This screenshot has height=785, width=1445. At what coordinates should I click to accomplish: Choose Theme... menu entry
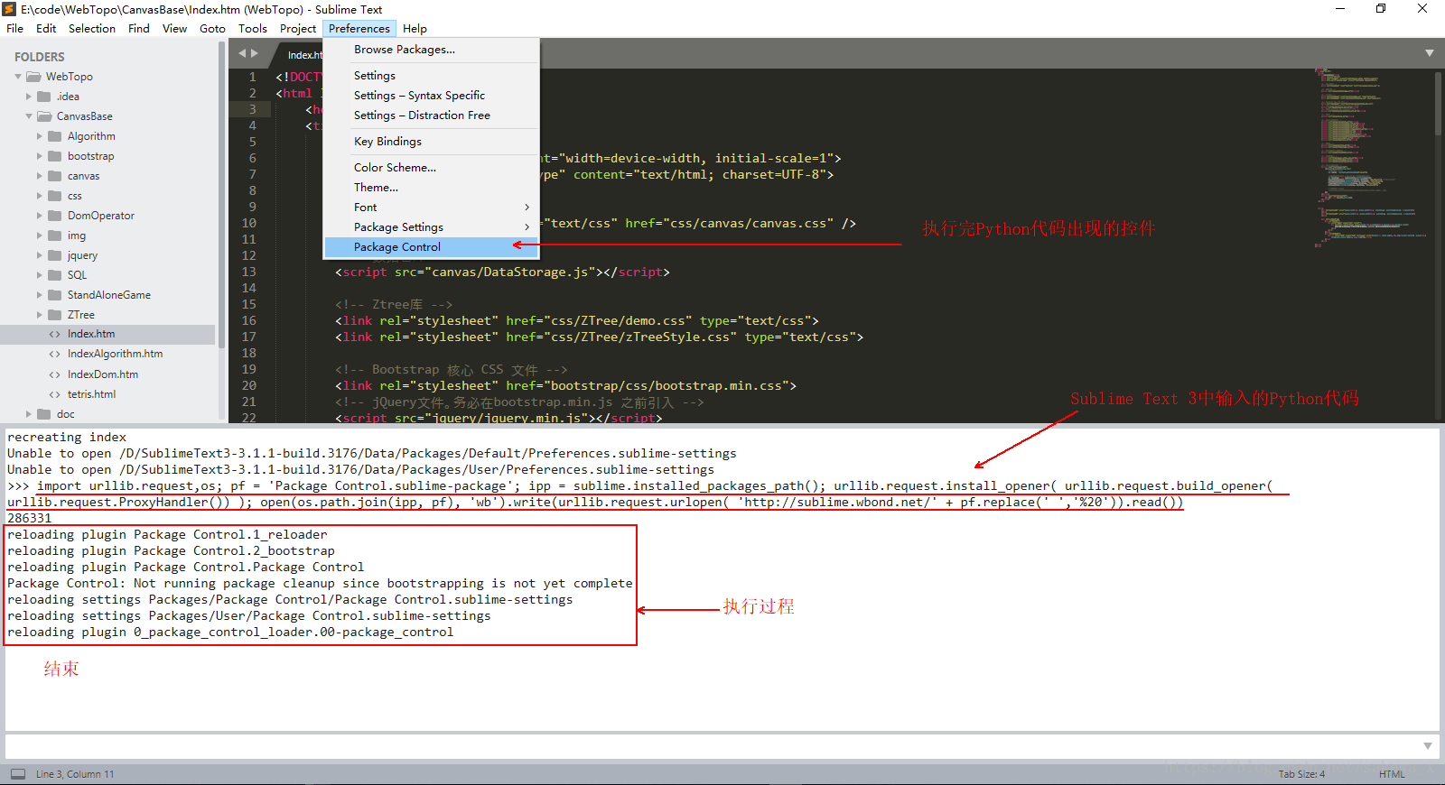pos(432,188)
